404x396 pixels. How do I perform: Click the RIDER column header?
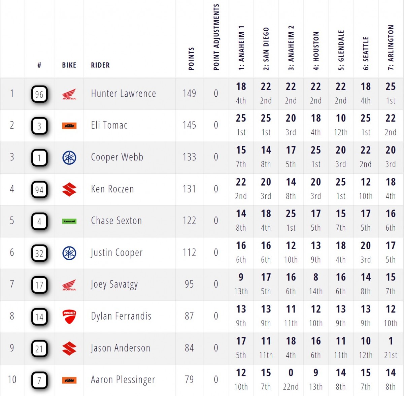tap(100, 65)
